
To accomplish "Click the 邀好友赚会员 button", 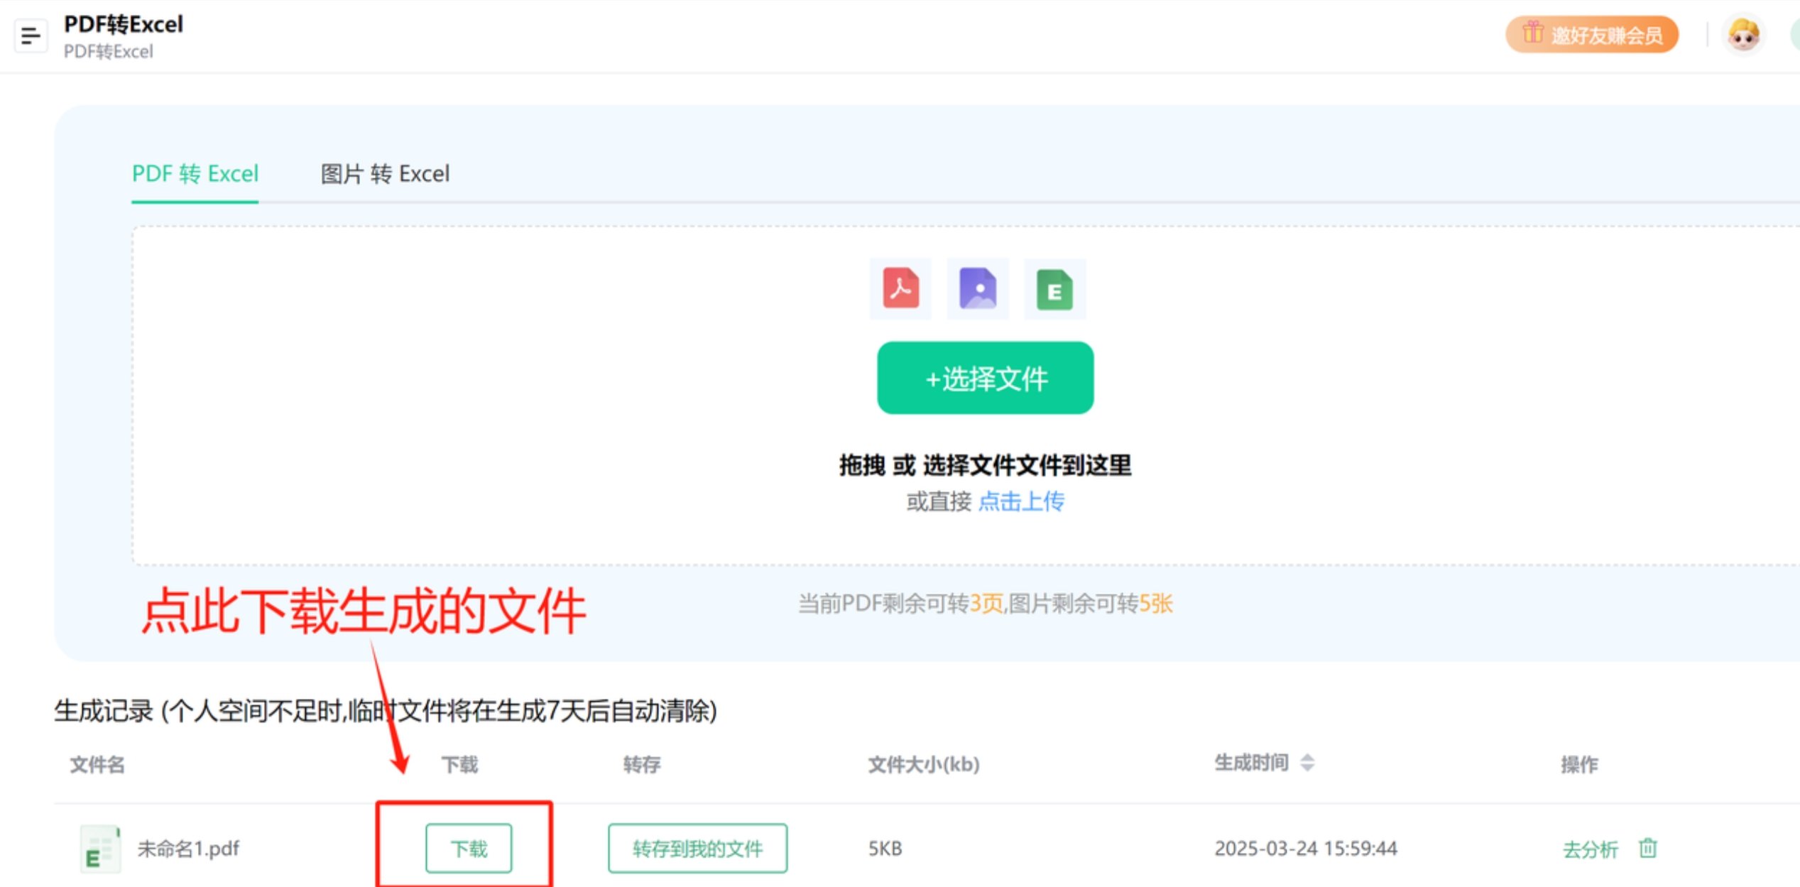I will (1592, 33).
